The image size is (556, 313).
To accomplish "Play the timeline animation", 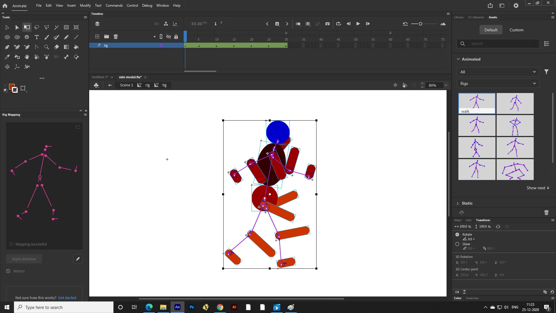I will pyautogui.click(x=358, y=24).
